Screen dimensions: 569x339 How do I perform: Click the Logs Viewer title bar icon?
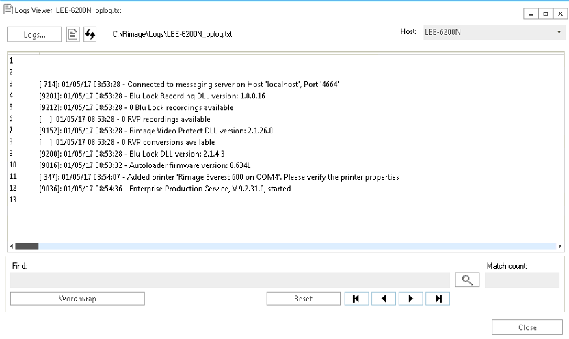point(8,10)
